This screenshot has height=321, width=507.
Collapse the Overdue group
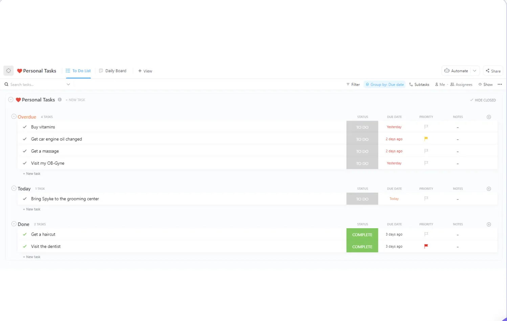pyautogui.click(x=14, y=116)
